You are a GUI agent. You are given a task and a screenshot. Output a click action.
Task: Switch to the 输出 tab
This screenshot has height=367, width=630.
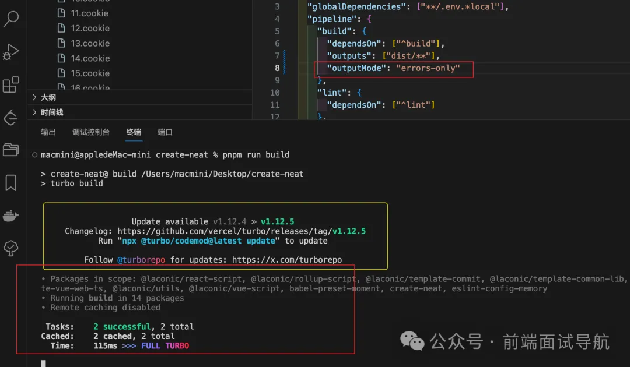click(x=48, y=132)
